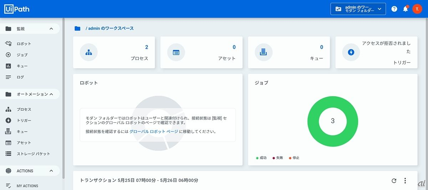Open ログ in the sidebar
This screenshot has height=190, width=428.
pyautogui.click(x=20, y=77)
